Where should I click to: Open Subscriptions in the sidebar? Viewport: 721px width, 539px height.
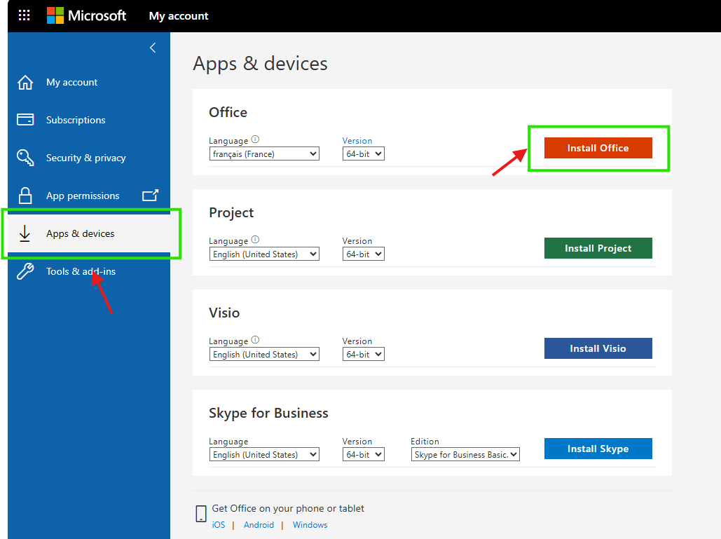[x=89, y=120]
